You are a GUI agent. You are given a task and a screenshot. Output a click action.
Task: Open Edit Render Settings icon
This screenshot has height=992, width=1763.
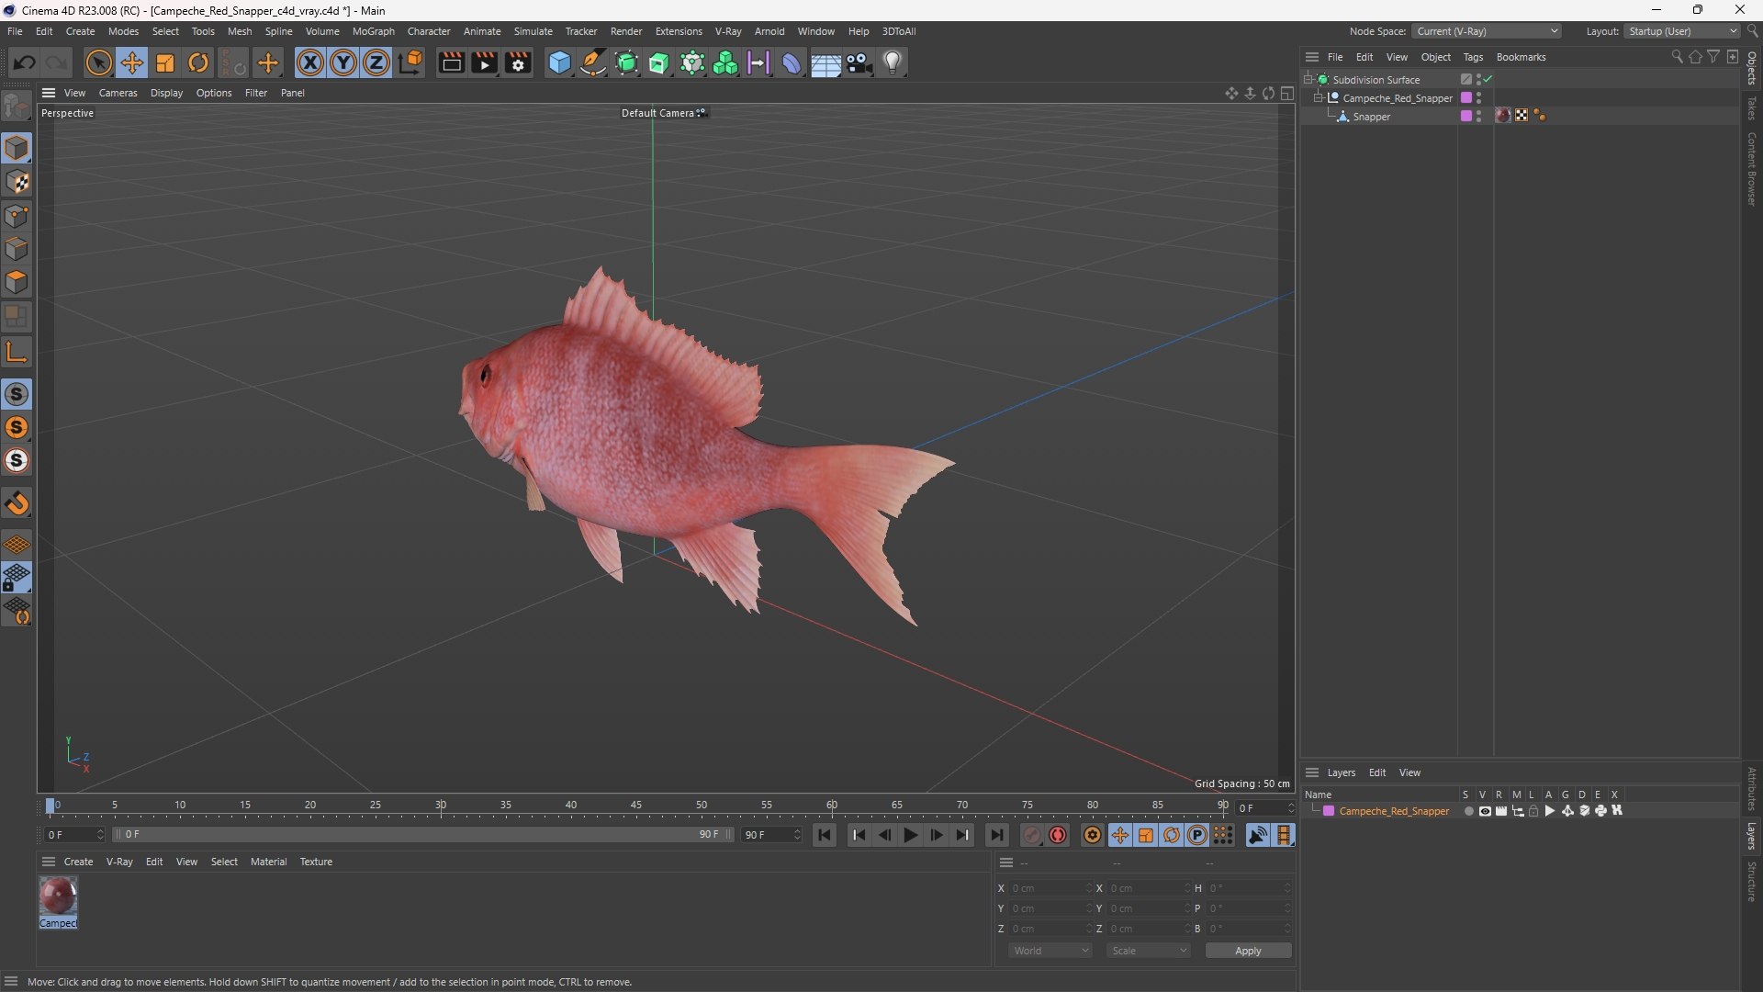[518, 62]
